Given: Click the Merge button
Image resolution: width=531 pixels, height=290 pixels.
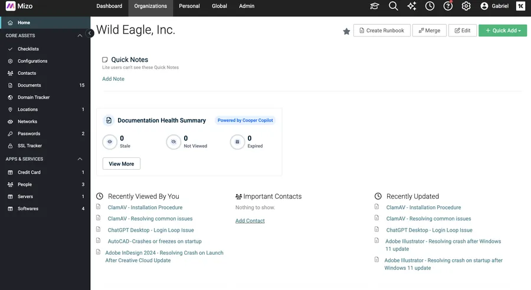Looking at the screenshot, I should (429, 31).
